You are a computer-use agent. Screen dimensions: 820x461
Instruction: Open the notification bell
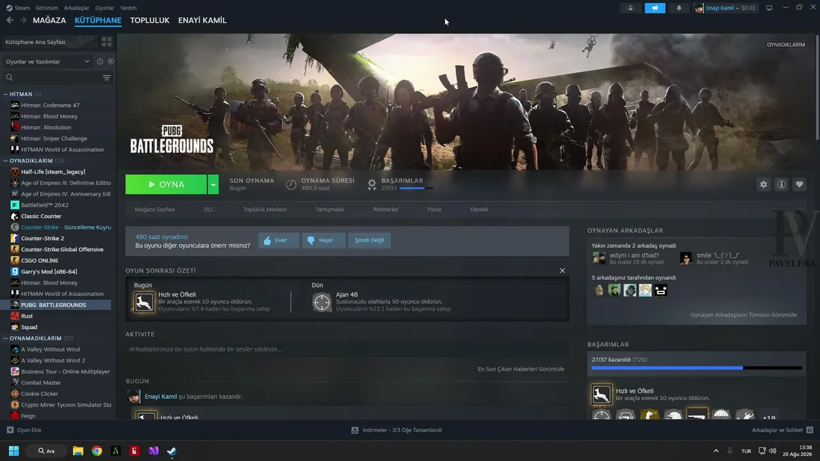tap(679, 8)
